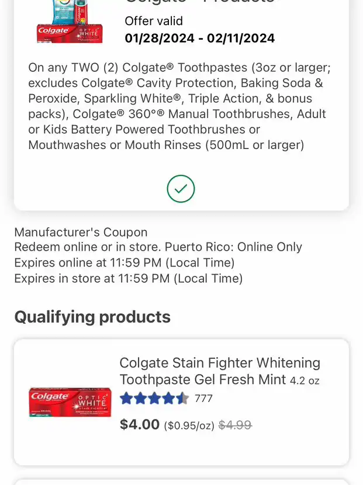Image resolution: width=363 pixels, height=485 pixels.
Task: Tap the Expires in store at 11:59 PM line
Action: coord(129,278)
